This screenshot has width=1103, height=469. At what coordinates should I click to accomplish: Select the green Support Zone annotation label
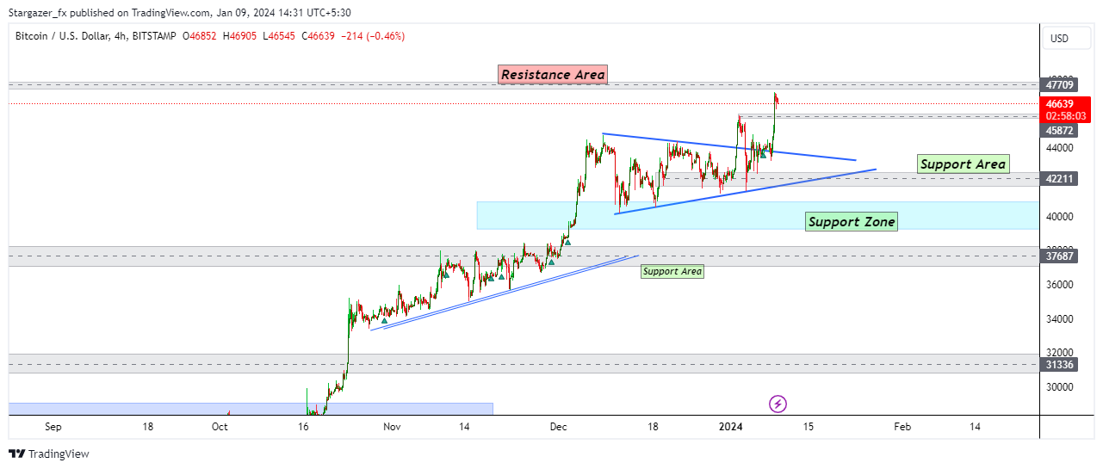click(x=852, y=222)
